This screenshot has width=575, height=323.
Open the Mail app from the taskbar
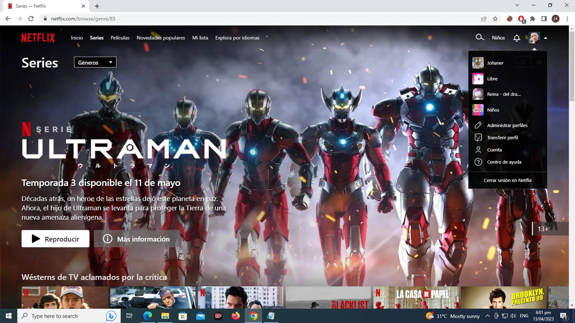tap(201, 316)
